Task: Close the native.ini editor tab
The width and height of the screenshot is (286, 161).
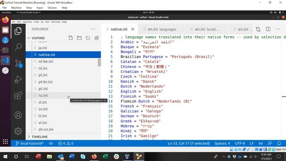Action: pyautogui.click(x=133, y=29)
